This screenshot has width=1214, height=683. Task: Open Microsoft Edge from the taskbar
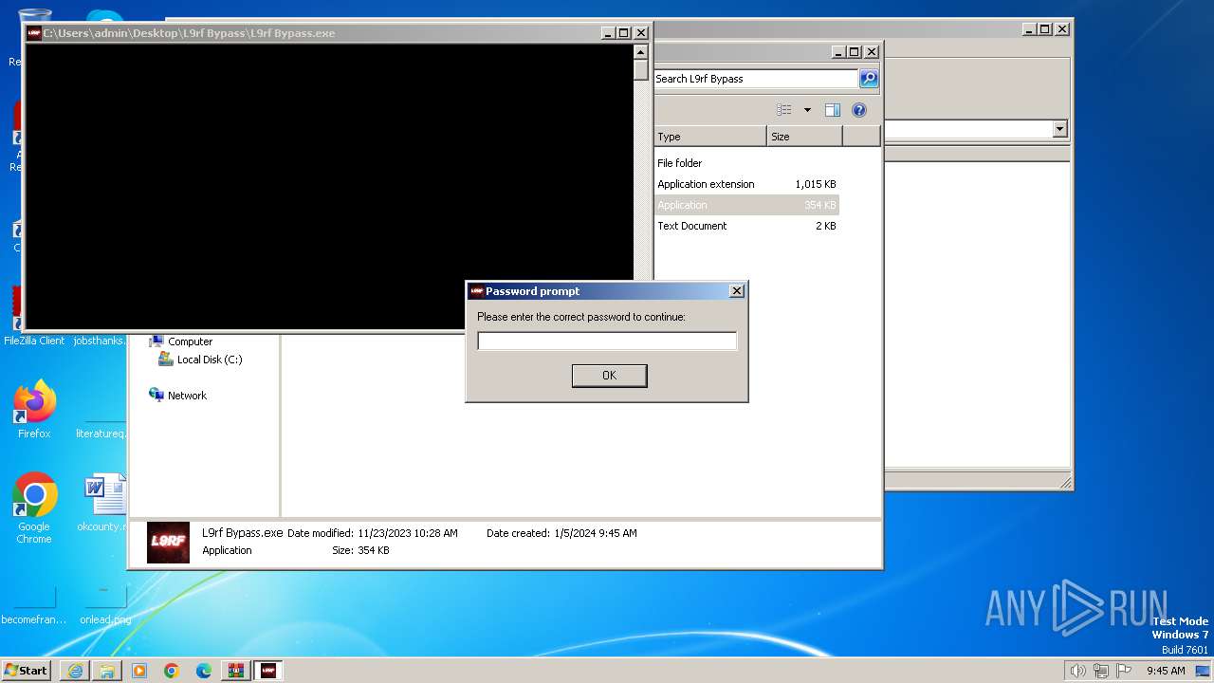[204, 671]
